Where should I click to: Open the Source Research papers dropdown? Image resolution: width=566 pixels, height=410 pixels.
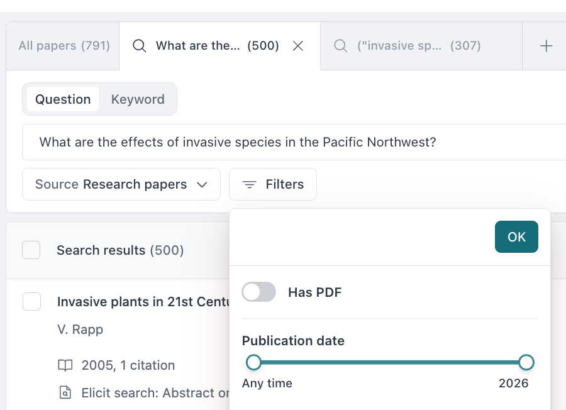coord(121,184)
